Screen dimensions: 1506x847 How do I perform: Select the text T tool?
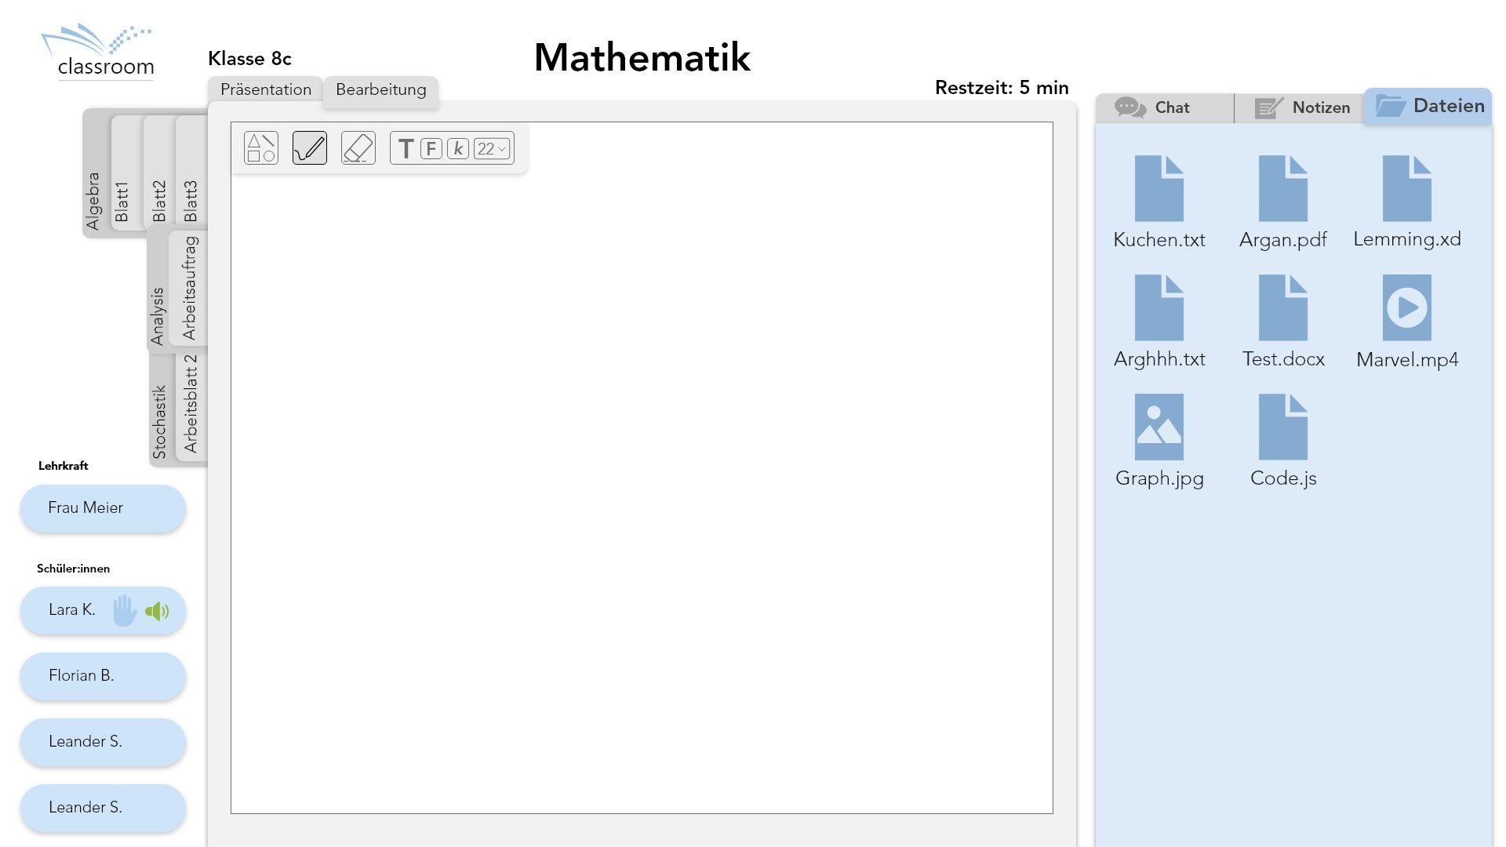tap(406, 149)
